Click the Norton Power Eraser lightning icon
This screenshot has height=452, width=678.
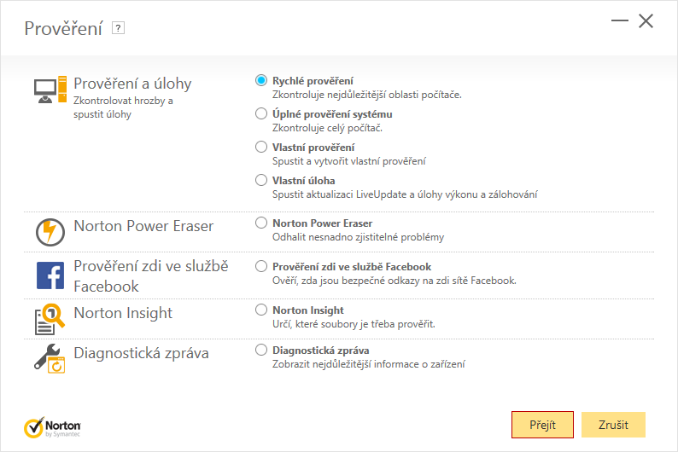pos(50,232)
